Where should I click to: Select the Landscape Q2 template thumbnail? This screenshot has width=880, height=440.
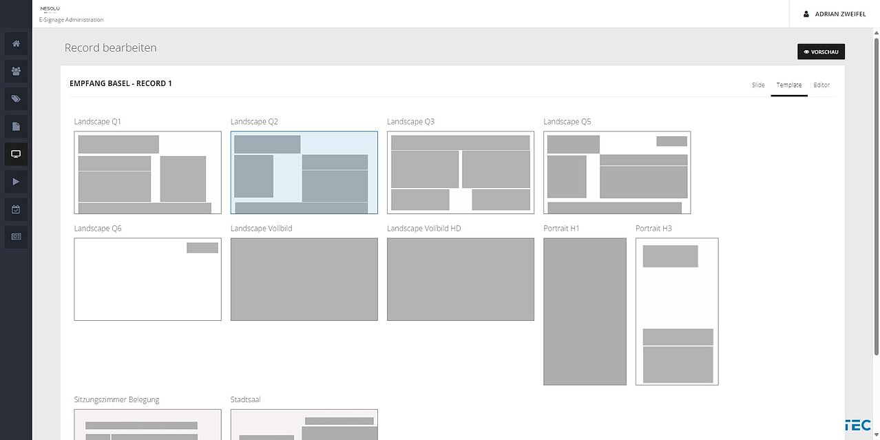pos(304,173)
